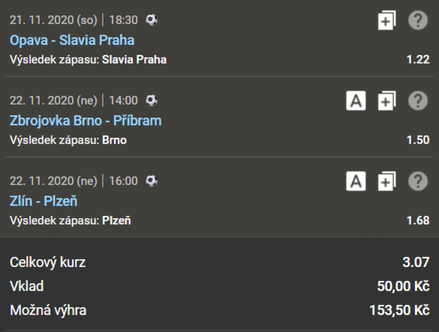Click the copy-plus icon for Opava - Slavia Praha
Viewport: 439px width, 332px height.
point(387,20)
